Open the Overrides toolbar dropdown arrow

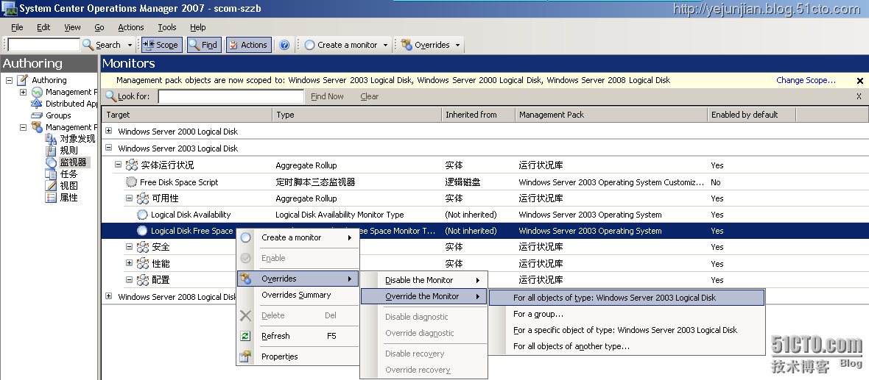[x=458, y=45]
